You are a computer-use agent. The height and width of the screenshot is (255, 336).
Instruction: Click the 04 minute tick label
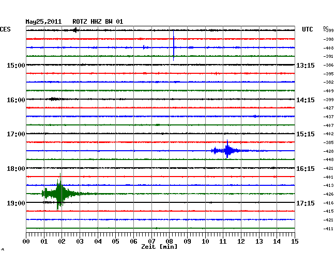[x=98, y=242]
